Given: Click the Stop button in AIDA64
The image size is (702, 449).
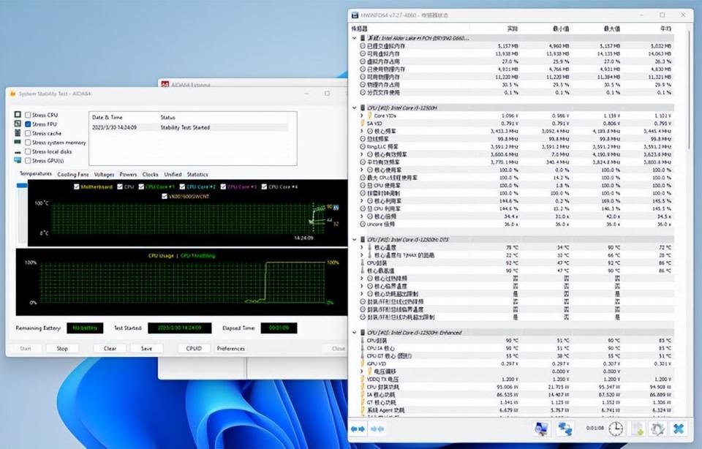Looking at the screenshot, I should [x=62, y=348].
